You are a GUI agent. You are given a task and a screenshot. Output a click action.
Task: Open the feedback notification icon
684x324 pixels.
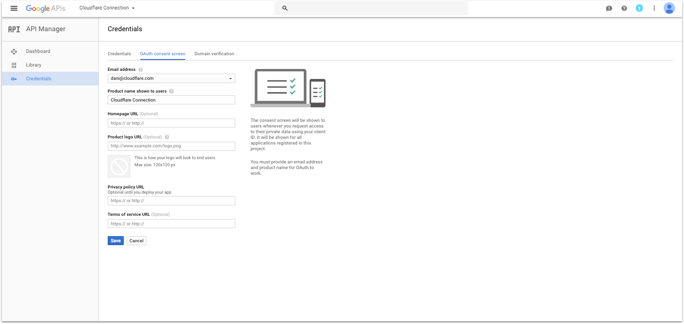tap(609, 8)
